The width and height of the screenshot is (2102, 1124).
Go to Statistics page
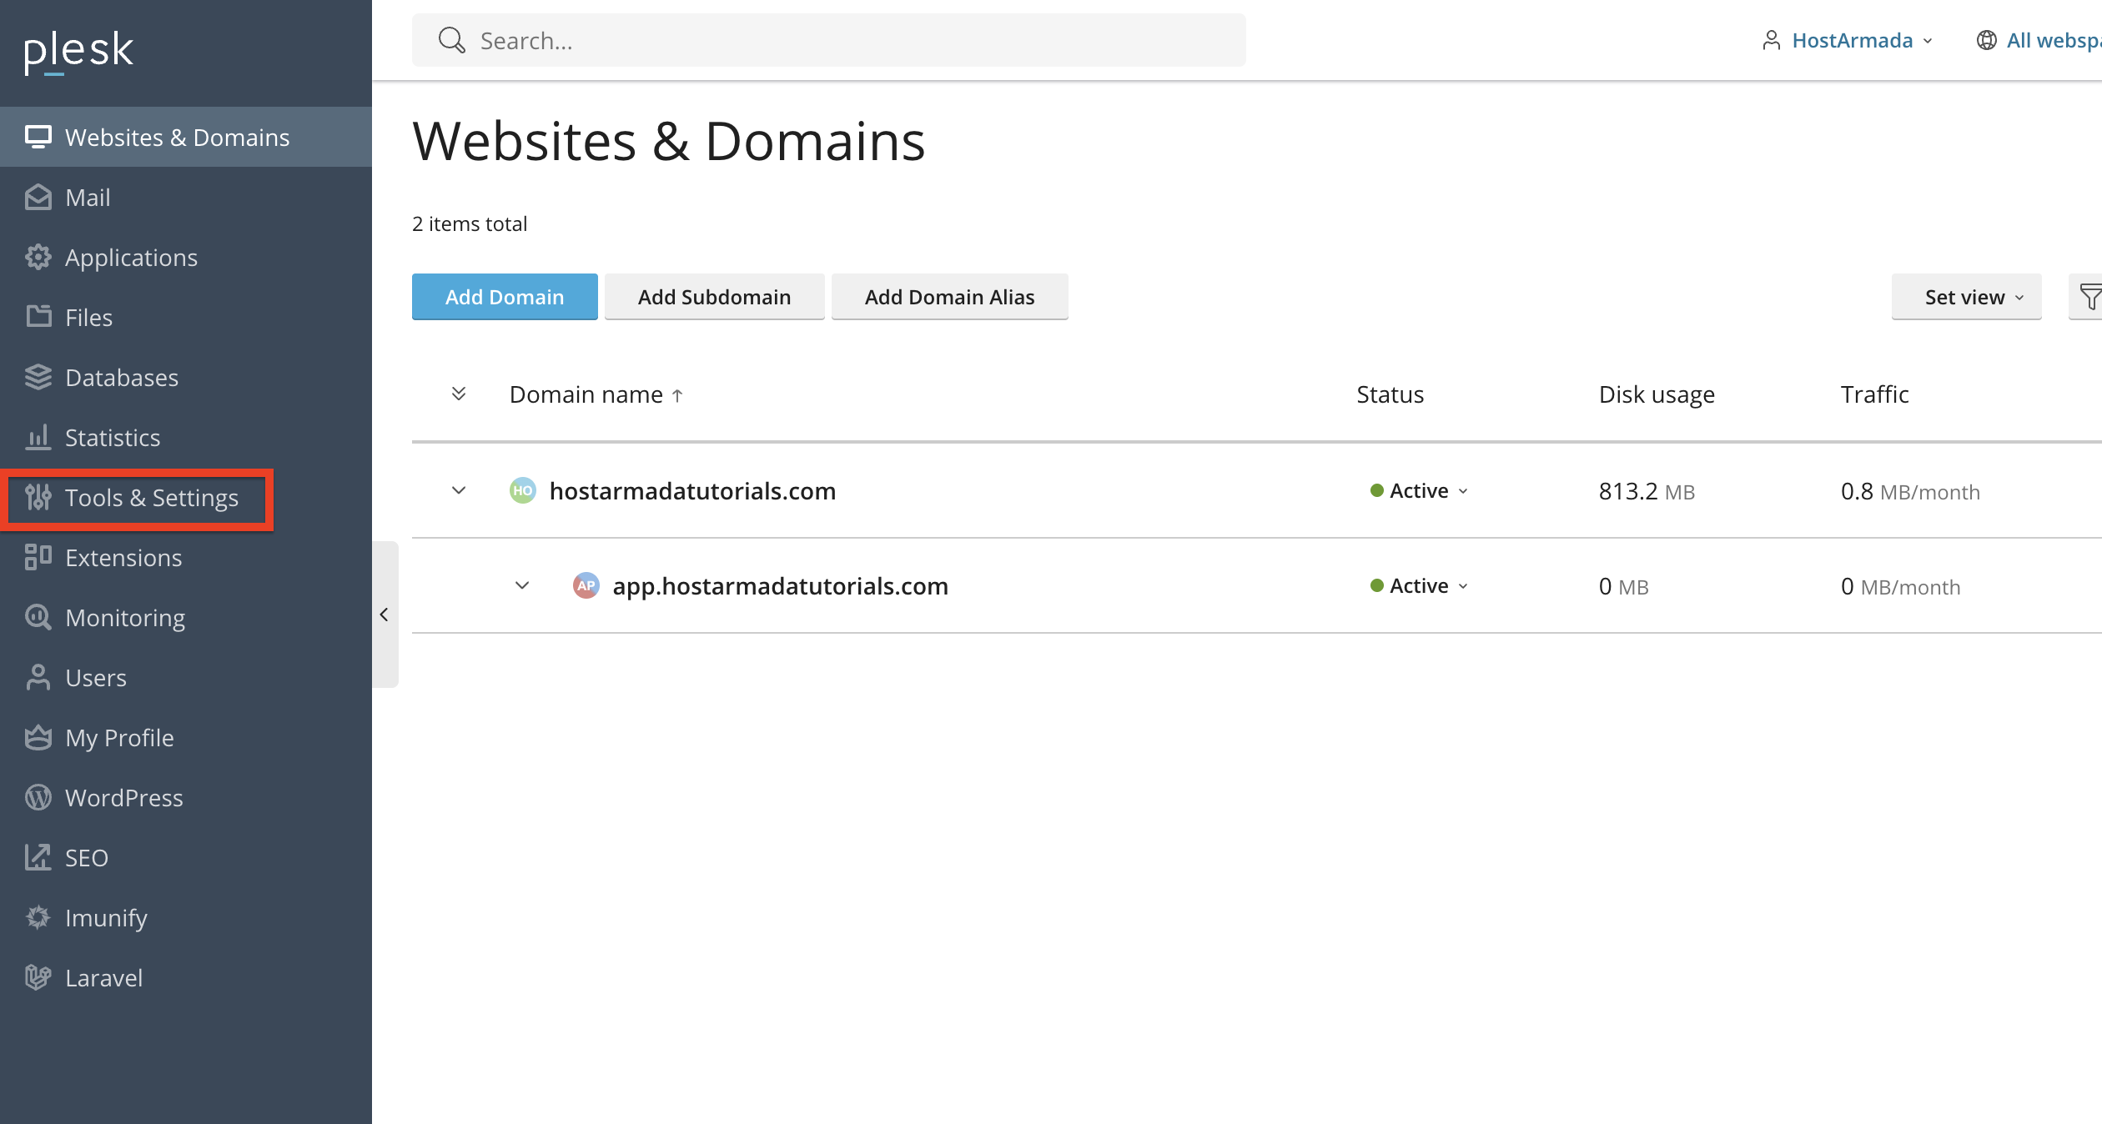[186, 437]
